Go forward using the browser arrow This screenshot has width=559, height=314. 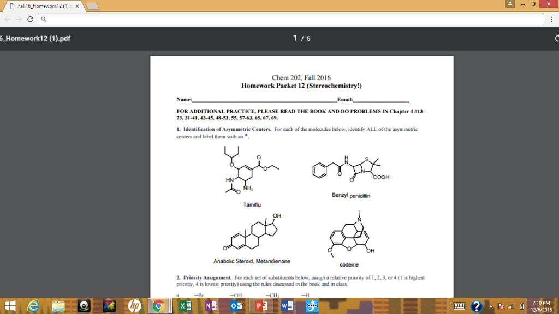19,19
